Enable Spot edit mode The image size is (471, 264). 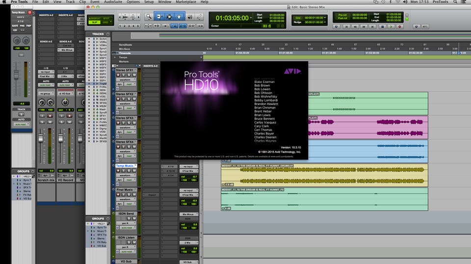pos(106,18)
